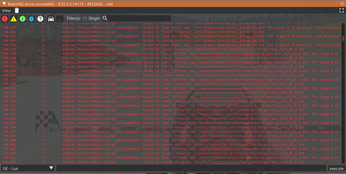Open the View menu
Screen dimensions: 346x174
[6, 10]
